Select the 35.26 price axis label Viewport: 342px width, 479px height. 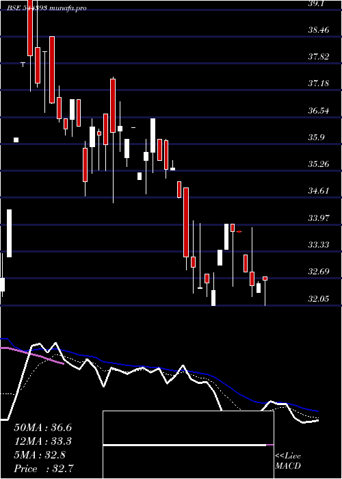coord(319,164)
